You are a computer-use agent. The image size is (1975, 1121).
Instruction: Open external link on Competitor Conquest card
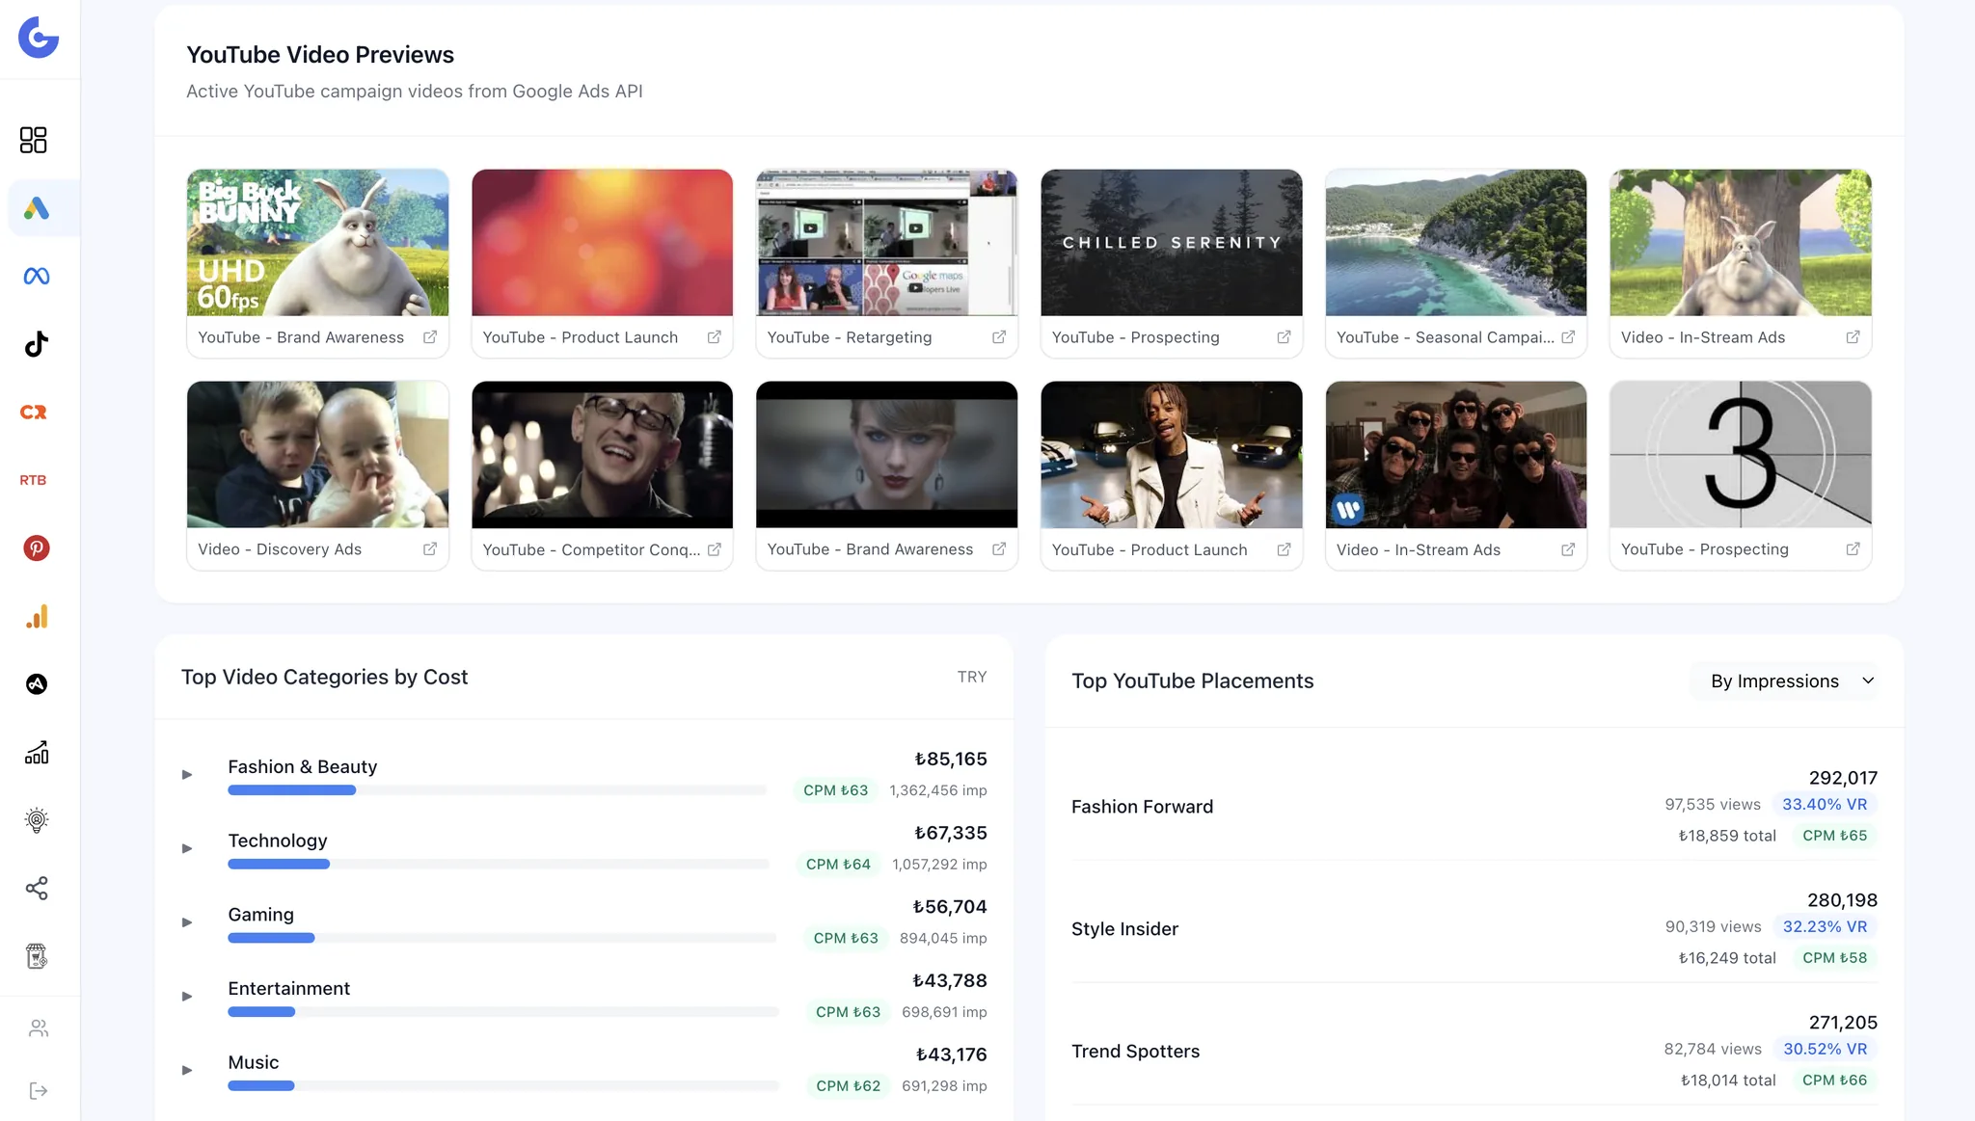pos(715,549)
